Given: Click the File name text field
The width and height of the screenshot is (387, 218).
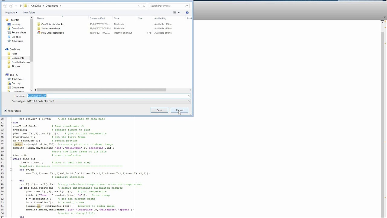Looking at the screenshot, I should (107, 96).
